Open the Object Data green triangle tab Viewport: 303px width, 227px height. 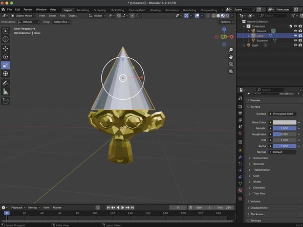[x=240, y=184]
